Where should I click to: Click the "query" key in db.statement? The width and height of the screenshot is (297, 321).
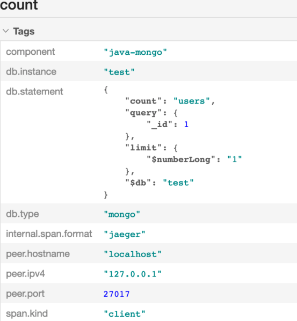(x=143, y=113)
